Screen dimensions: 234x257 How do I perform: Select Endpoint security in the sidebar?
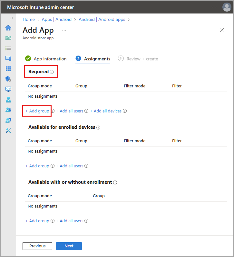[8, 79]
